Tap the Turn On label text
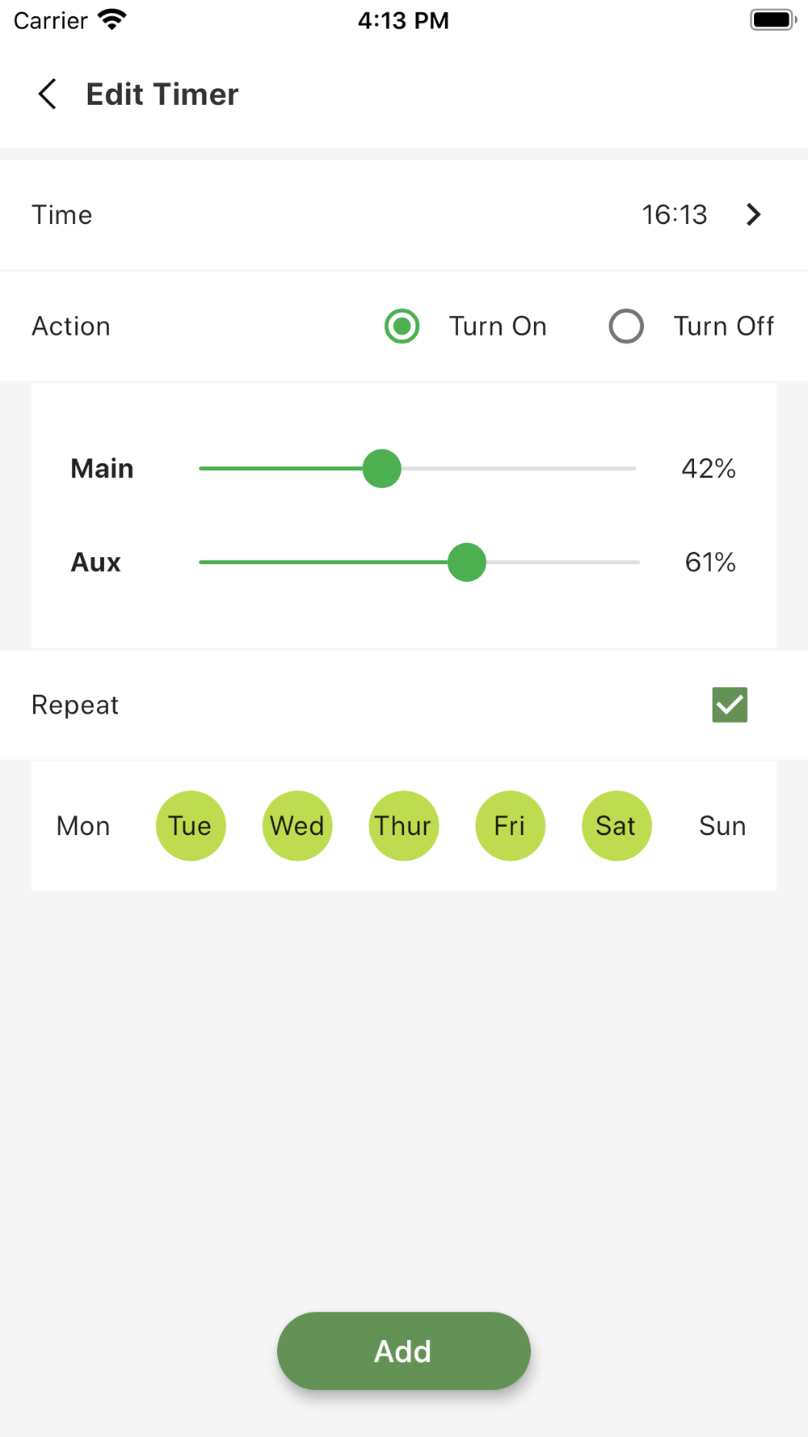 click(x=498, y=327)
